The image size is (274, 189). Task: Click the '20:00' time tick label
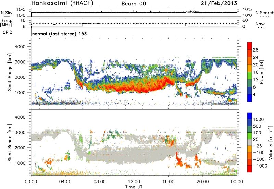[202, 182]
